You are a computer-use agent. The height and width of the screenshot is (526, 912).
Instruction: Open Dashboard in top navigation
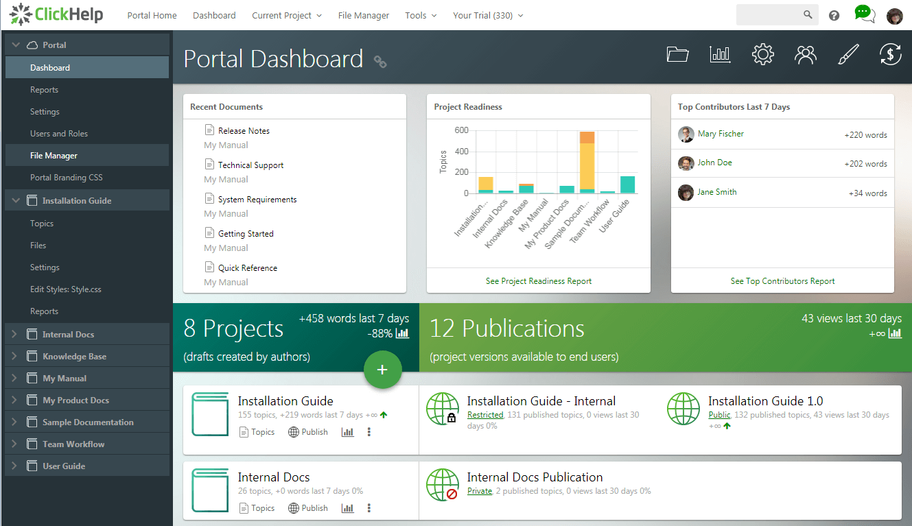tap(214, 15)
